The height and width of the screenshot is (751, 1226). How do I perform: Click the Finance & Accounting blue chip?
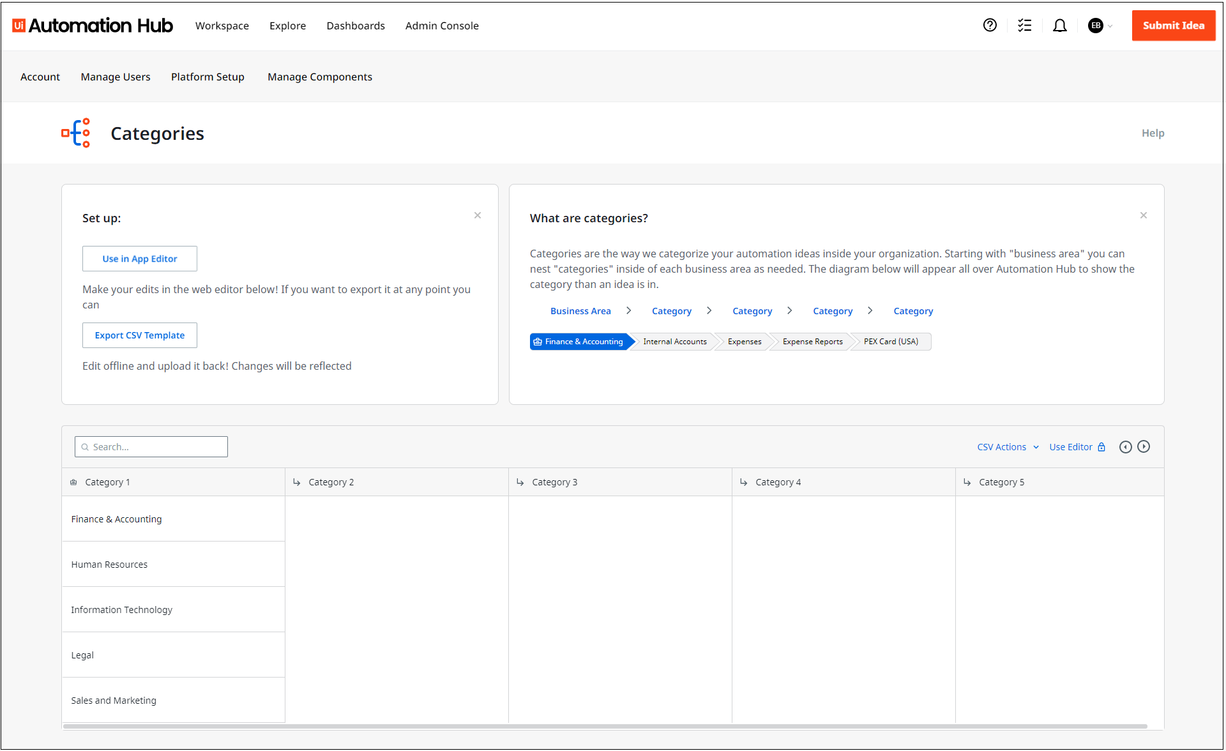point(581,342)
